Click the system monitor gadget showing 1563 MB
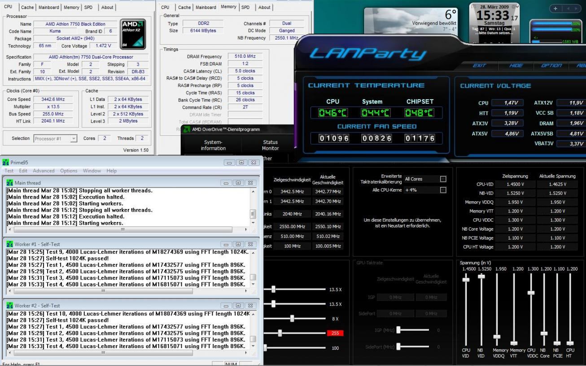586x366 pixels. [556, 32]
